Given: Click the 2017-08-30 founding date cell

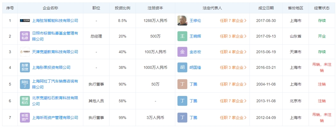Looking at the screenshot, I should click(x=266, y=21).
